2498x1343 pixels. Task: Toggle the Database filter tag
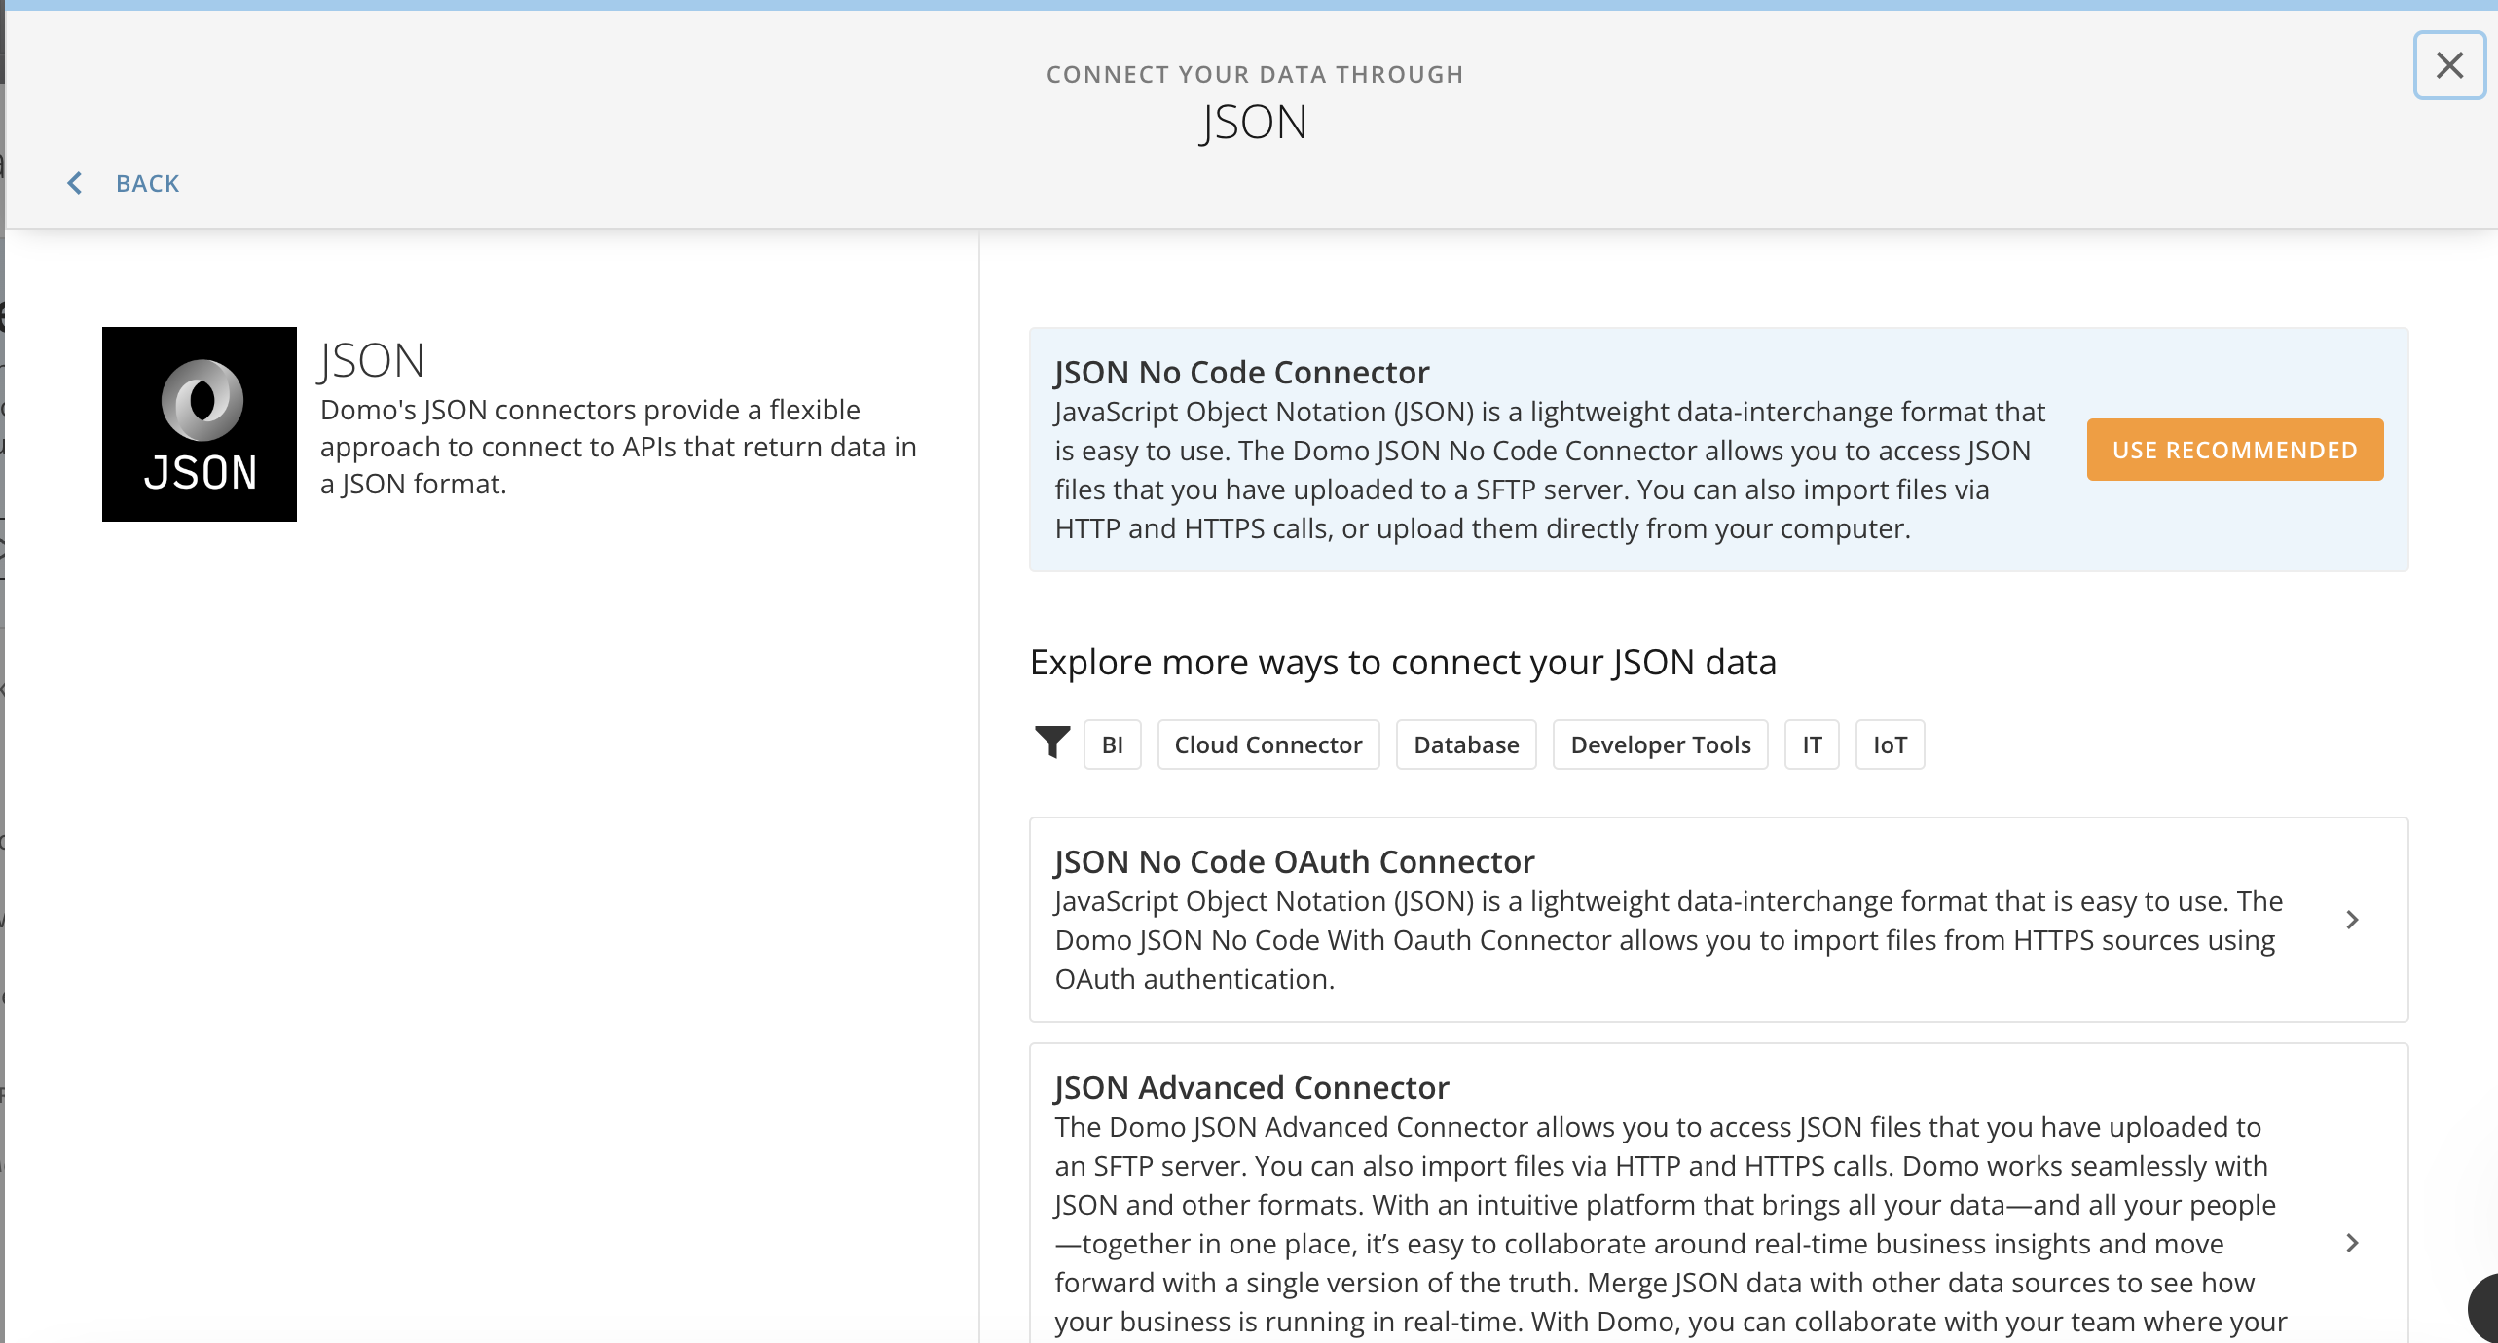(x=1466, y=744)
